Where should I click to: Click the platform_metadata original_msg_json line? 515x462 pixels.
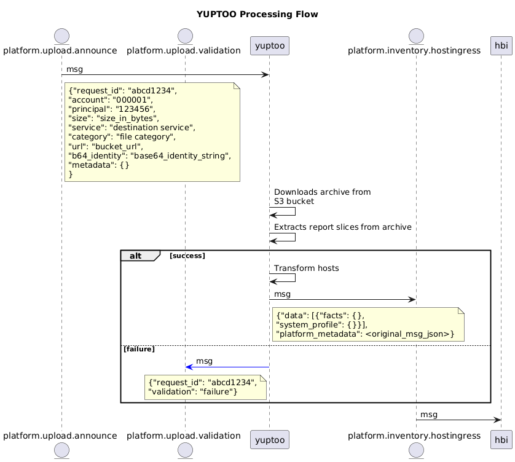(365, 334)
